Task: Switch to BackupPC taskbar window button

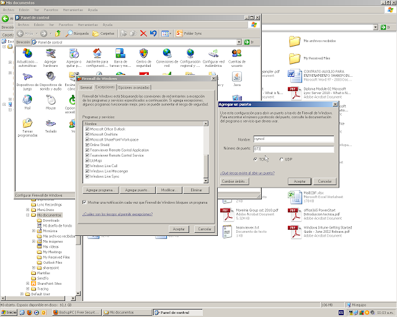Action: point(77,313)
